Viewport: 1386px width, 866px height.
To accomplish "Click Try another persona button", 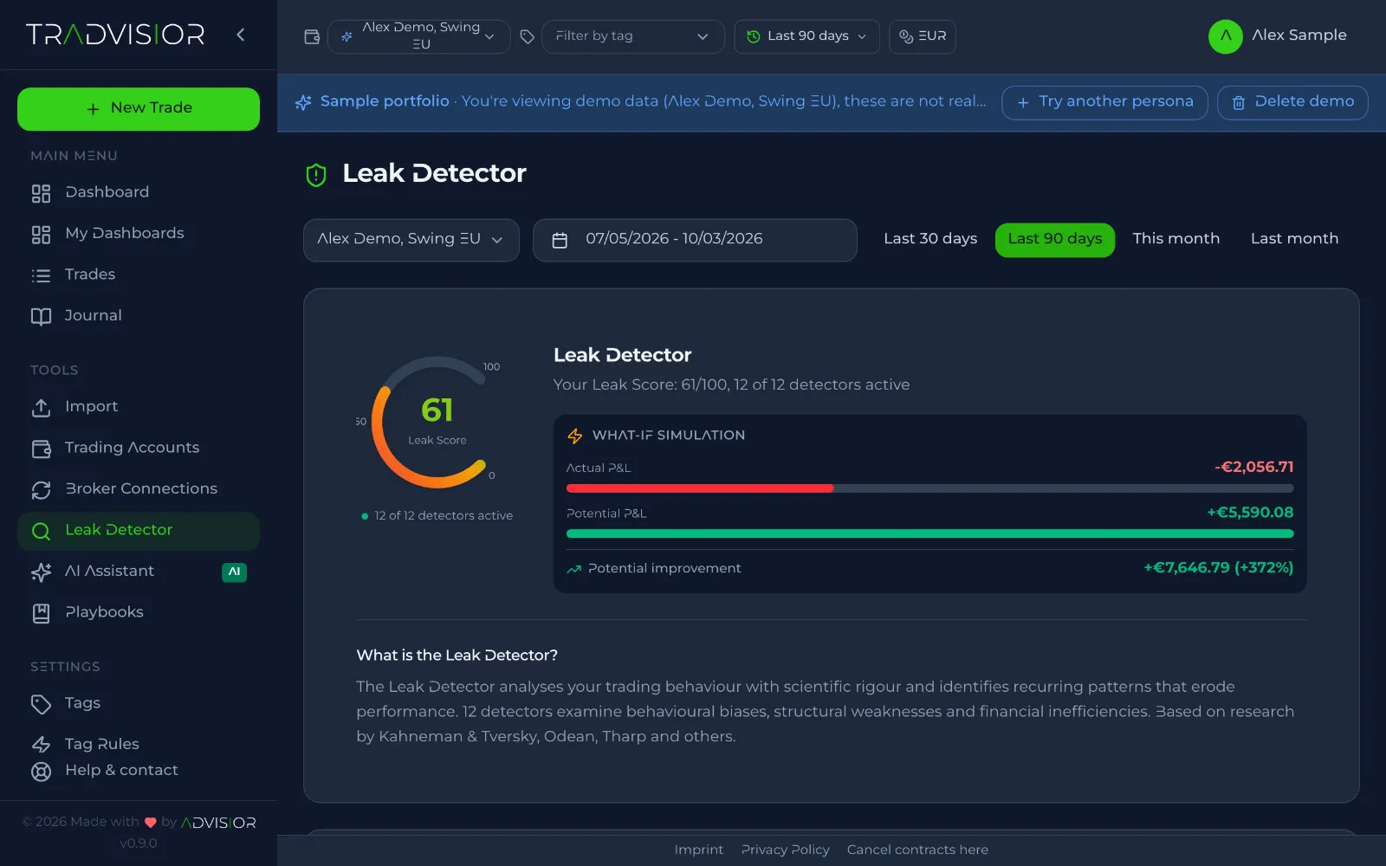I will click(1105, 102).
